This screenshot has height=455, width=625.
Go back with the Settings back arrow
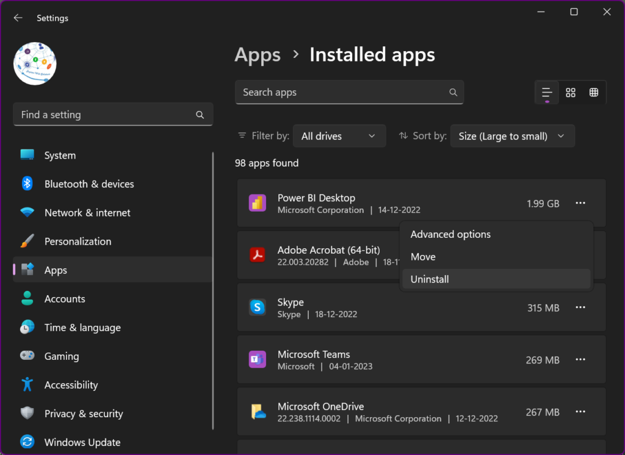click(18, 18)
